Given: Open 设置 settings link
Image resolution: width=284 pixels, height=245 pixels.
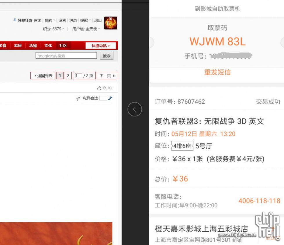Looking at the screenshot, I should click(62, 20).
